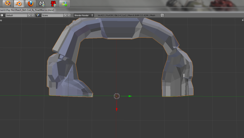244x138 pixels.
Task: Click the Ob:1-4 object count statistic
Action: click(117, 15)
